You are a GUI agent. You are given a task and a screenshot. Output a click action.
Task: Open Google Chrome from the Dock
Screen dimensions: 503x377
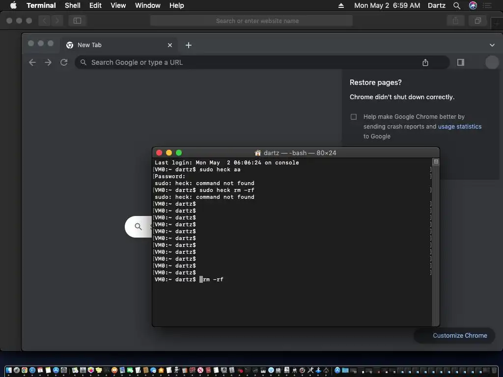click(x=25, y=369)
